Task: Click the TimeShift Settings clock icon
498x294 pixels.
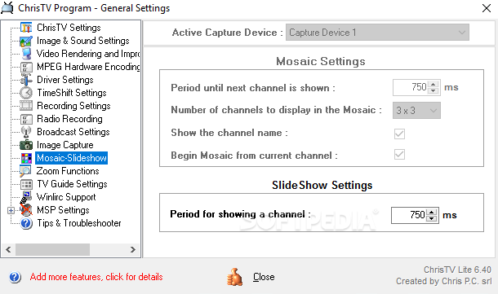Action: 26,93
